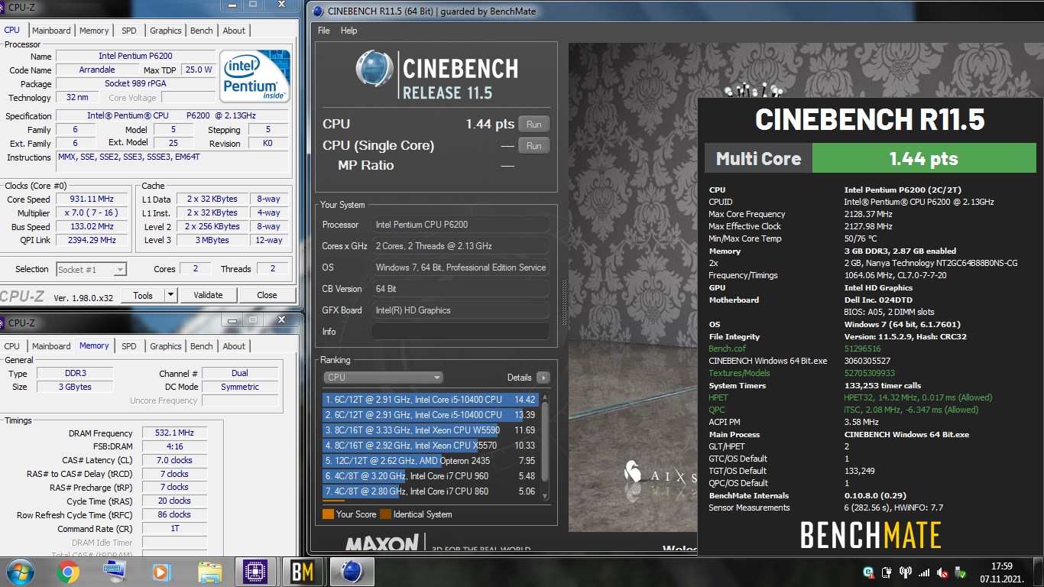
Task: Select ranking entry Intel Core i7 CPU 860
Action: (x=431, y=491)
